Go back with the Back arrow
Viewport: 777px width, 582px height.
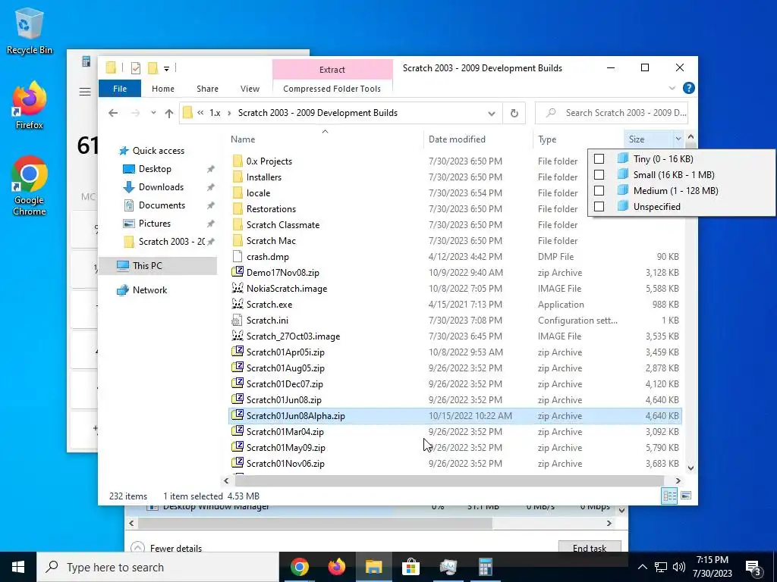point(113,113)
